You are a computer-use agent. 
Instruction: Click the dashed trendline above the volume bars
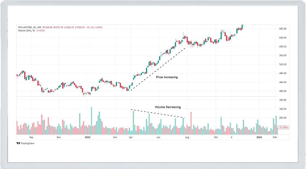click(x=158, y=113)
